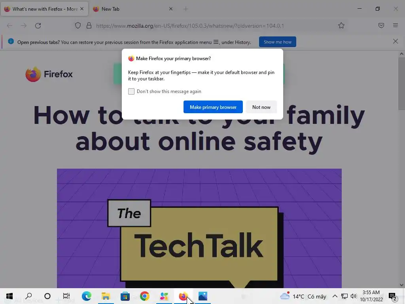Open the colorful pinwheel app on taskbar
The image size is (405, 304).
164,296
